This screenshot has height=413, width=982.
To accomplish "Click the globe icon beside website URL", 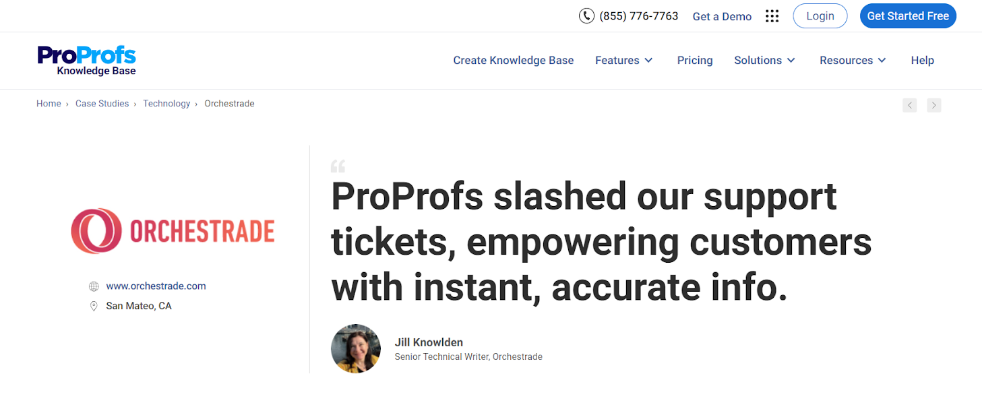I will click(94, 286).
